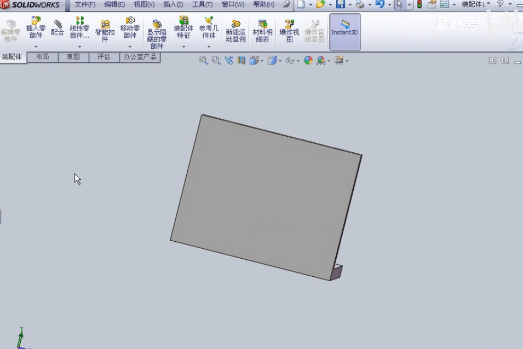Create New Motion Study (新建运动算例)
Screen dimensions: 523x349
[x=235, y=31]
